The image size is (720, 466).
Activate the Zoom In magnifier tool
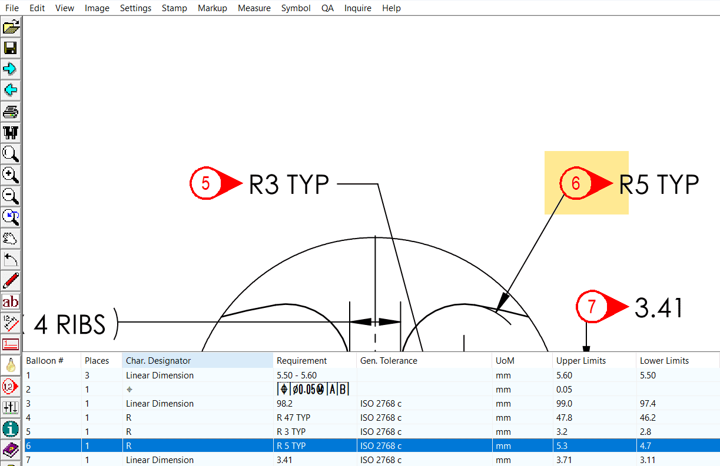coord(10,175)
